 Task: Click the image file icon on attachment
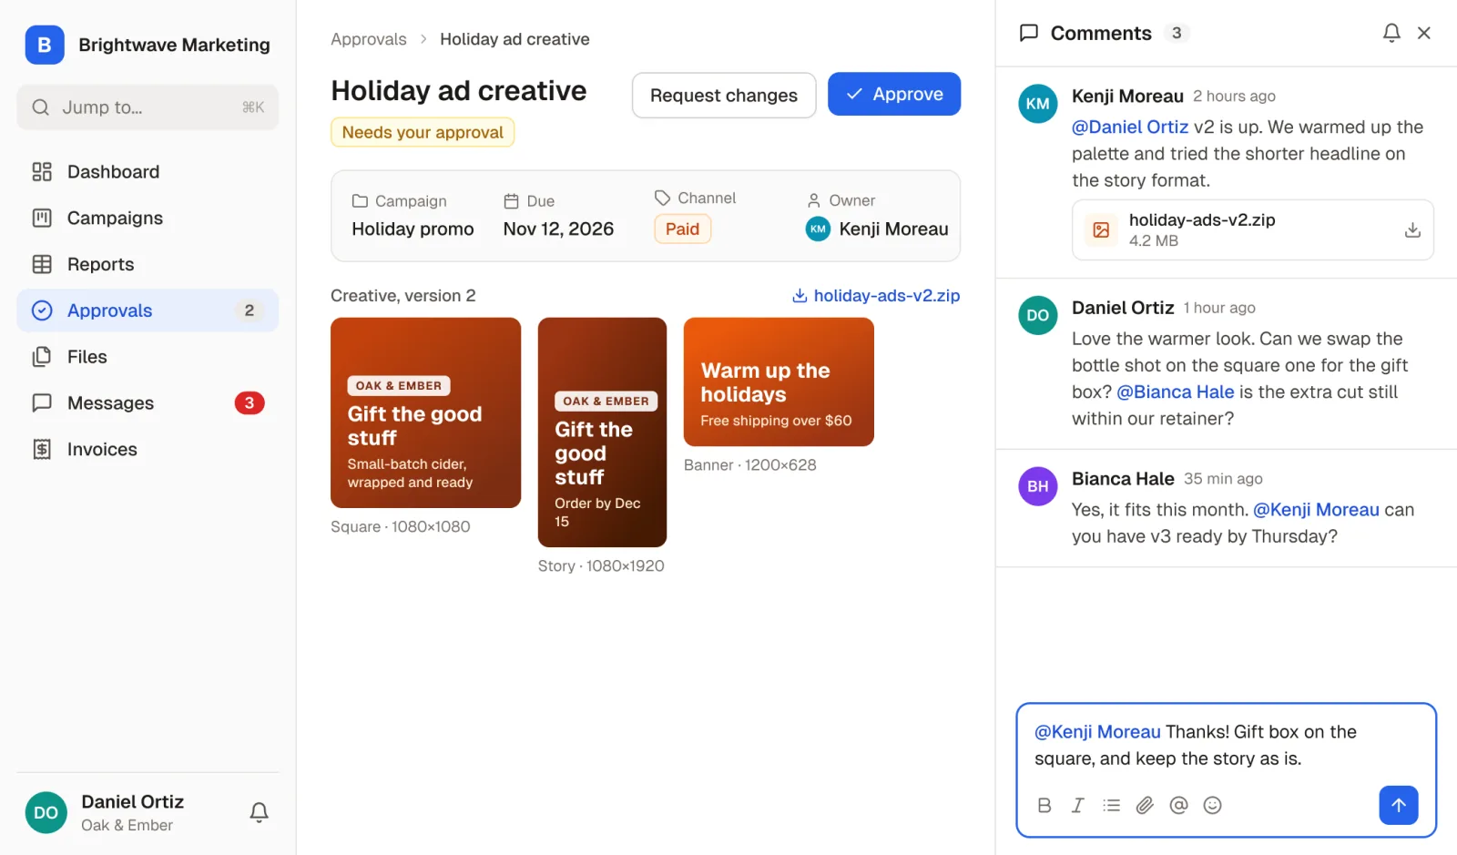click(1101, 230)
